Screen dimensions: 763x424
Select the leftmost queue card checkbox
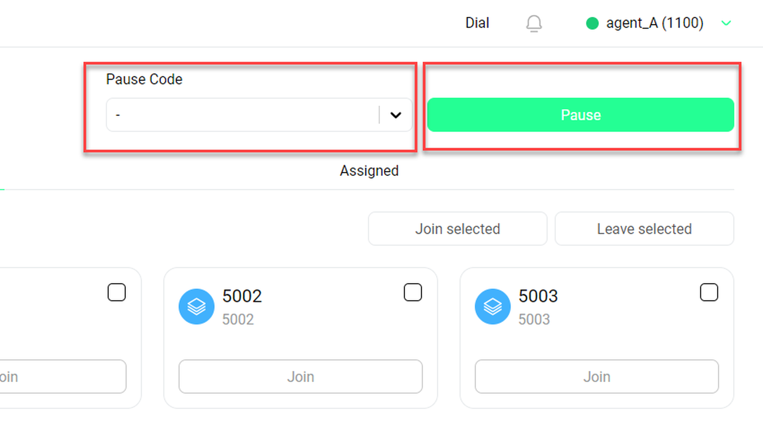click(x=116, y=292)
